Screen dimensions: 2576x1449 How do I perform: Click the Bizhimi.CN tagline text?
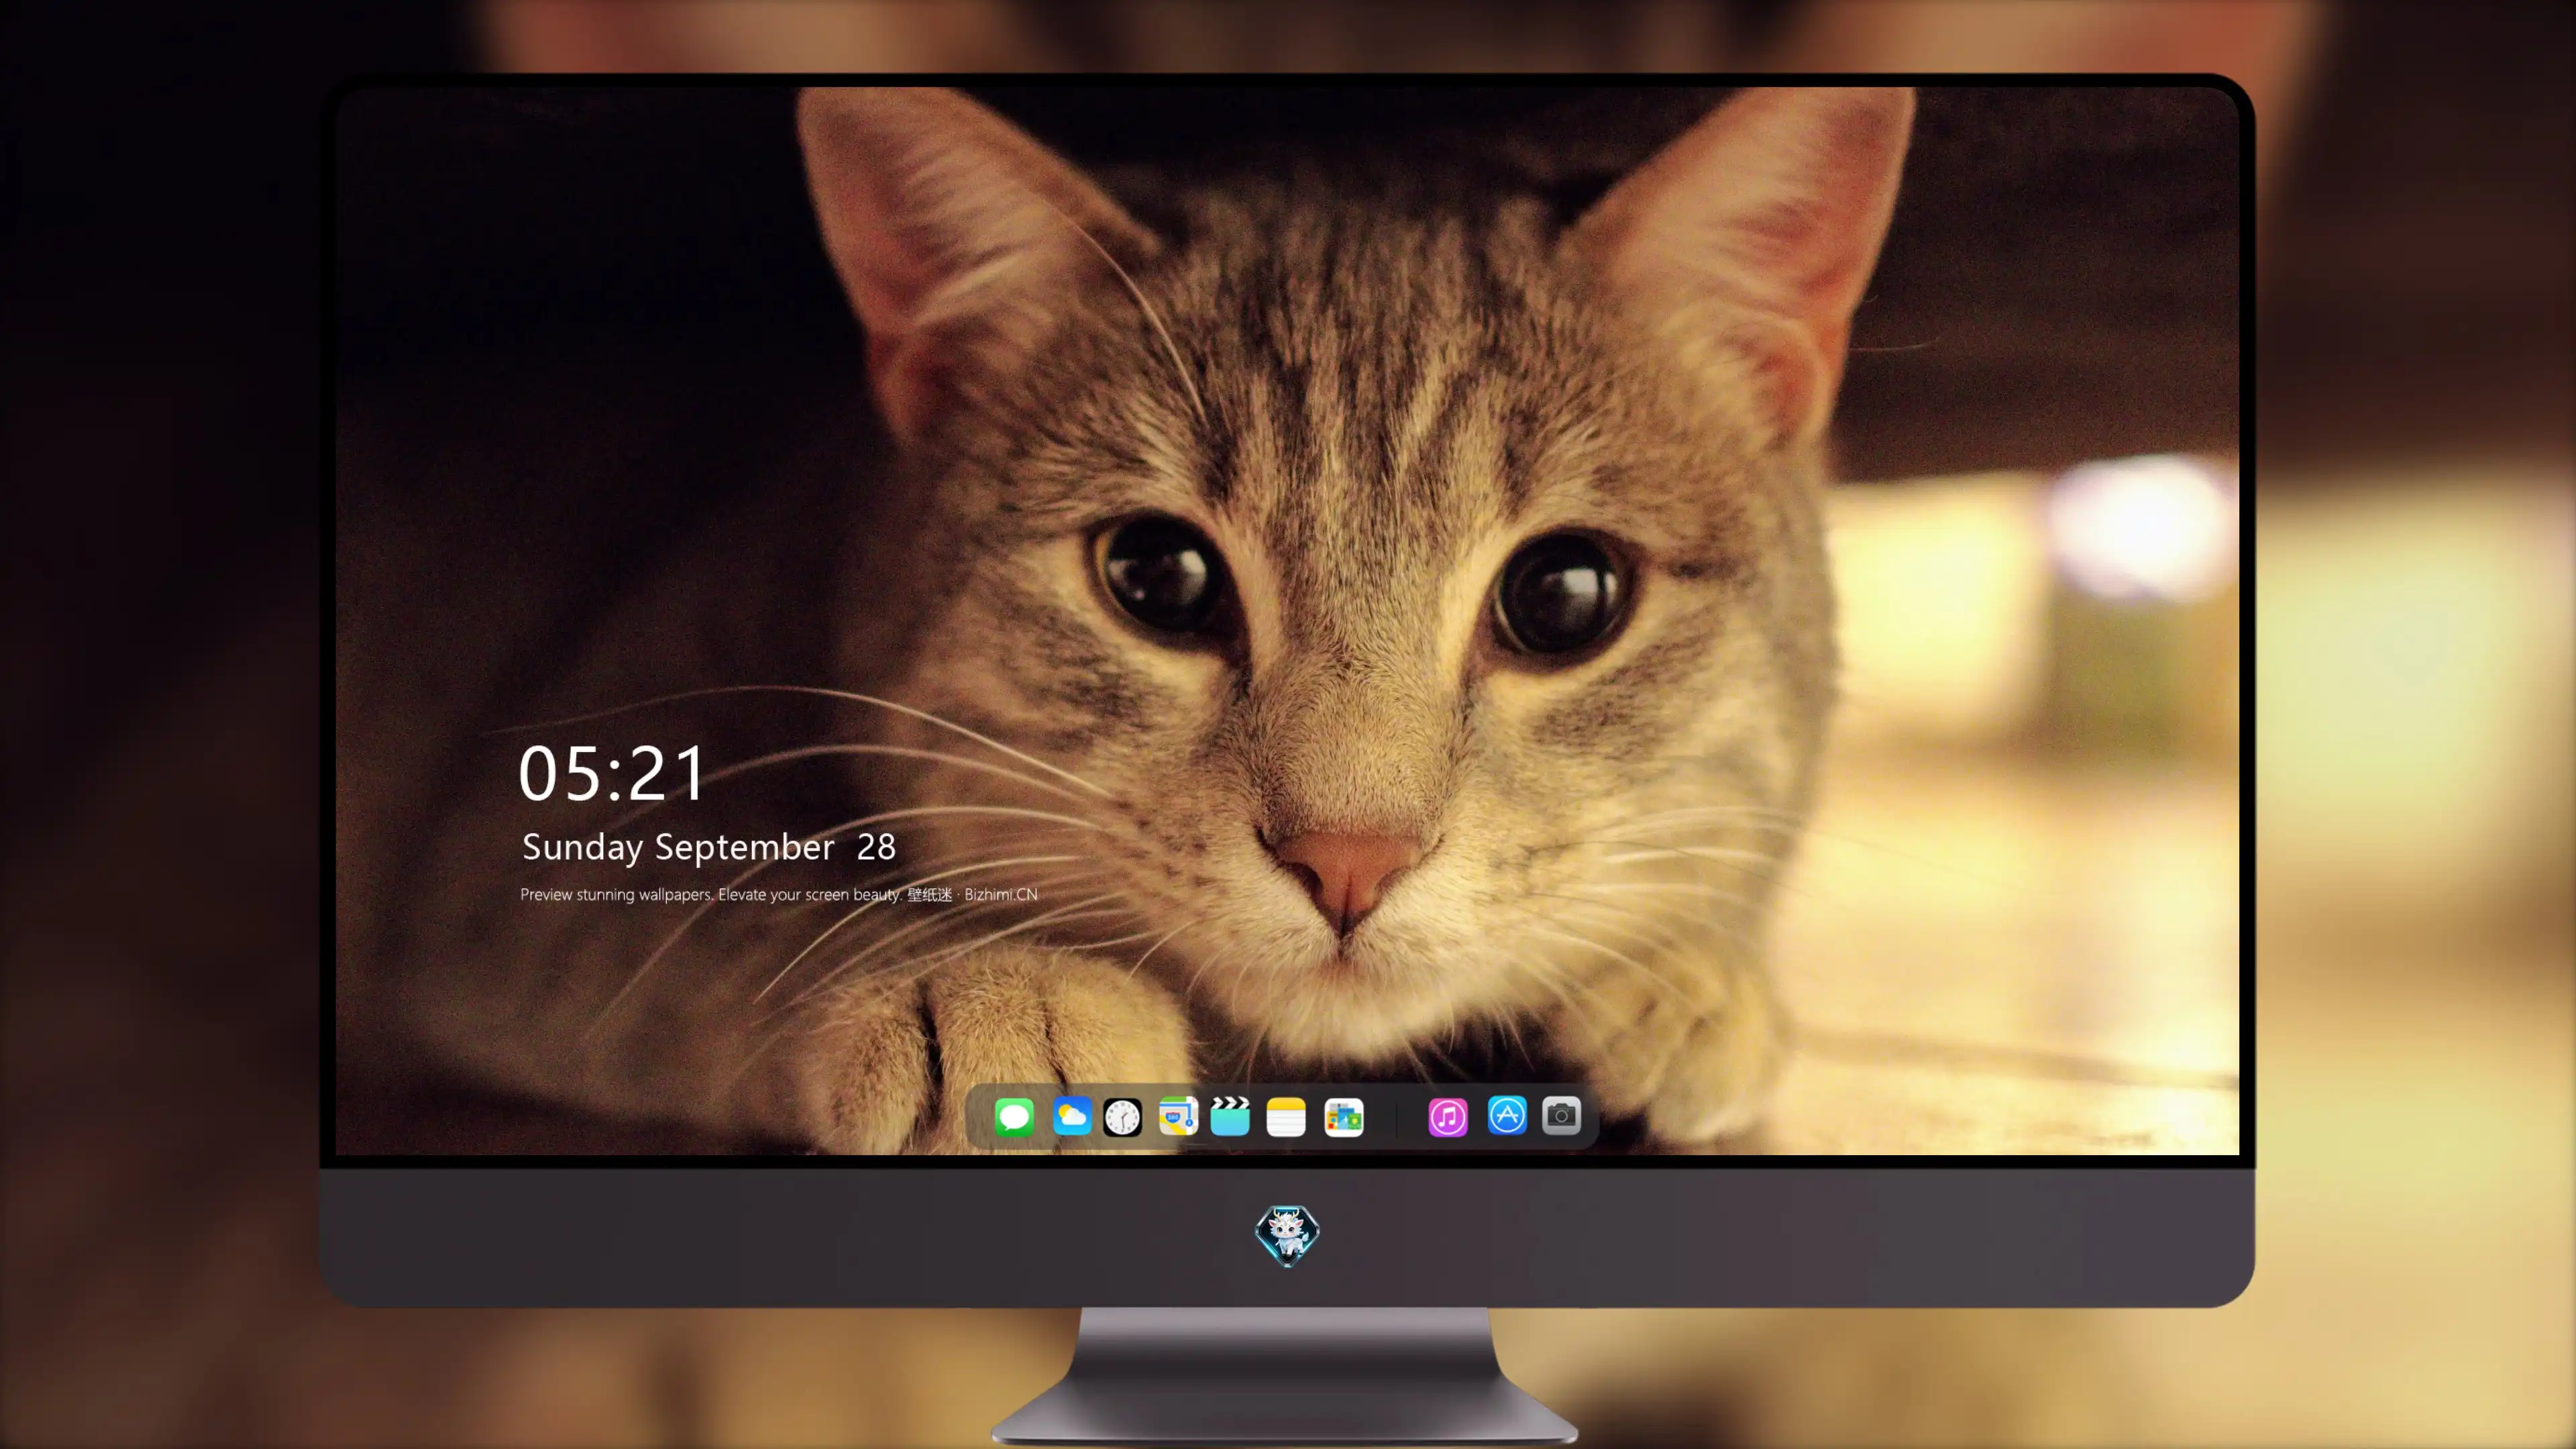click(x=778, y=894)
